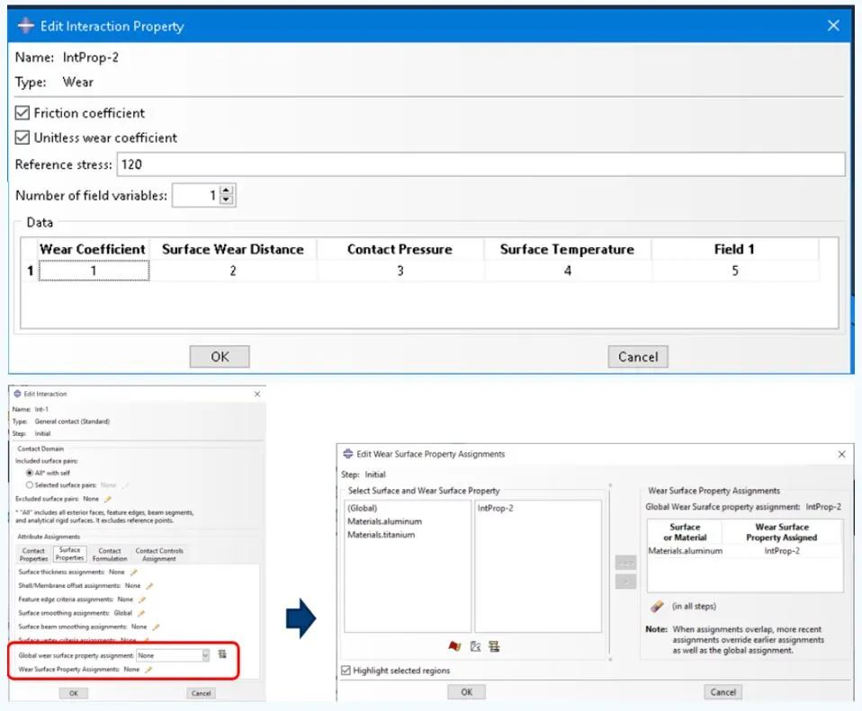Increase the Number of field variables spinner
Viewport: 862px width, 711px height.
[x=226, y=190]
